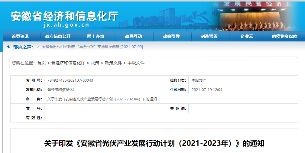Open the 政策文件 breadcrumb link
This screenshot has width=305, height=153.
coord(113,63)
